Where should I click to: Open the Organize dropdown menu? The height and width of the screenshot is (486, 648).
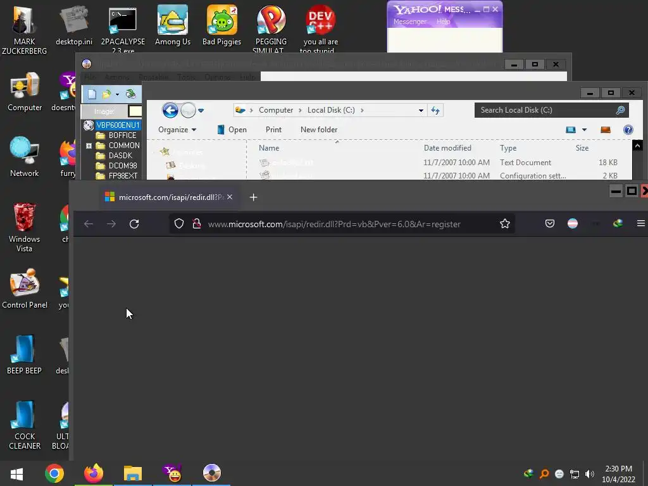[x=177, y=130]
